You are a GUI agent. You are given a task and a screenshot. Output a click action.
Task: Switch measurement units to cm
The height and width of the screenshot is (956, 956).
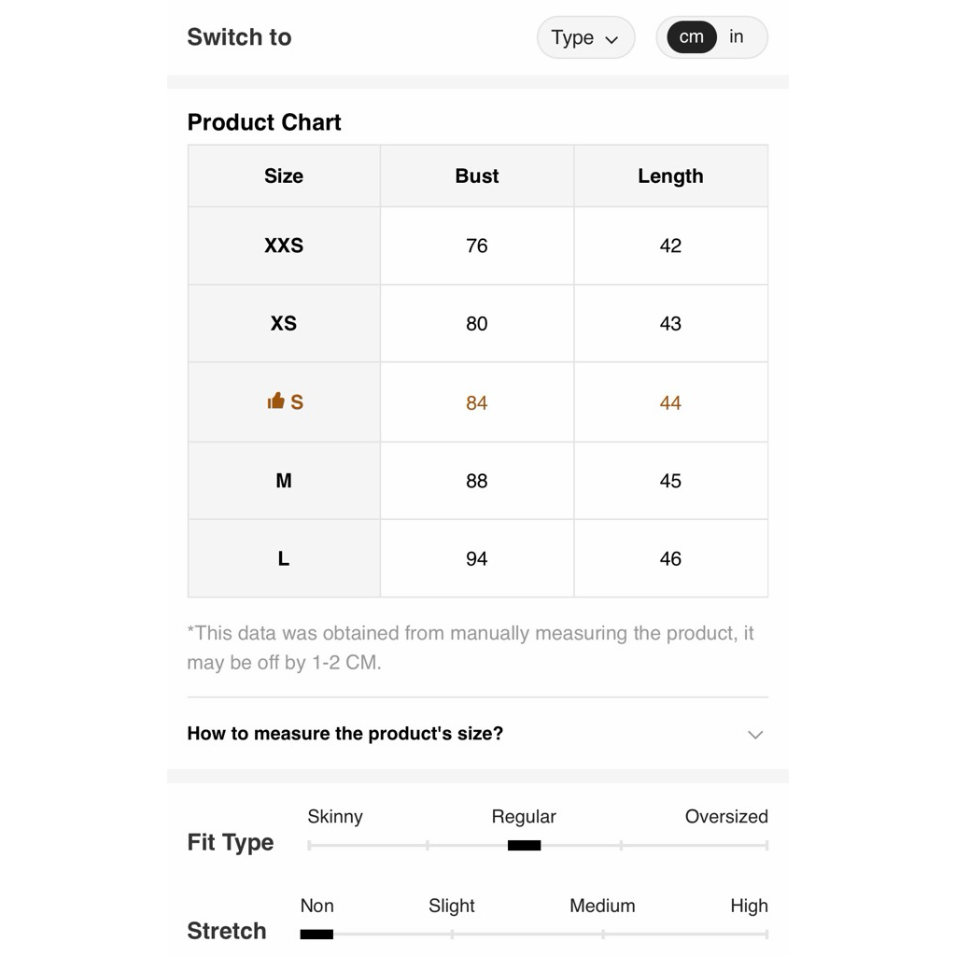[x=692, y=36]
